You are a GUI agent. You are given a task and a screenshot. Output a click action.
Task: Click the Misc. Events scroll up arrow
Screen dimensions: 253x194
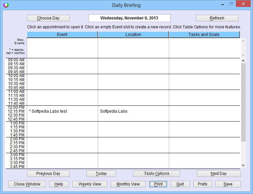[243, 41]
